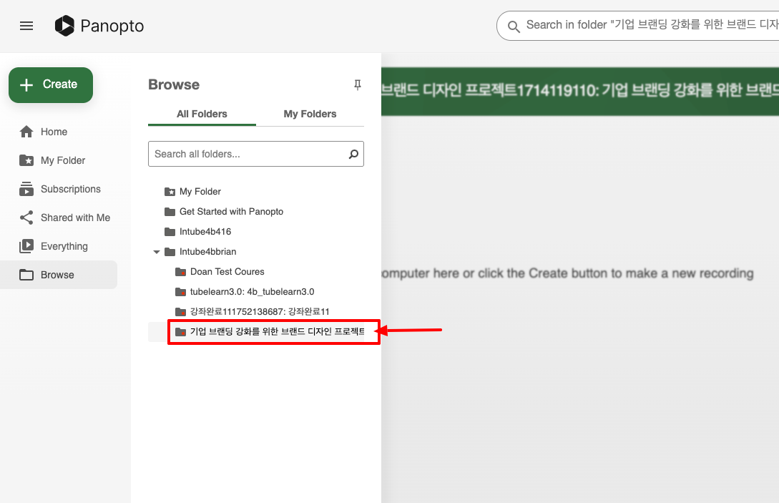Open the hamburger navigation menu
Viewport: 779px width, 503px height.
pos(26,26)
